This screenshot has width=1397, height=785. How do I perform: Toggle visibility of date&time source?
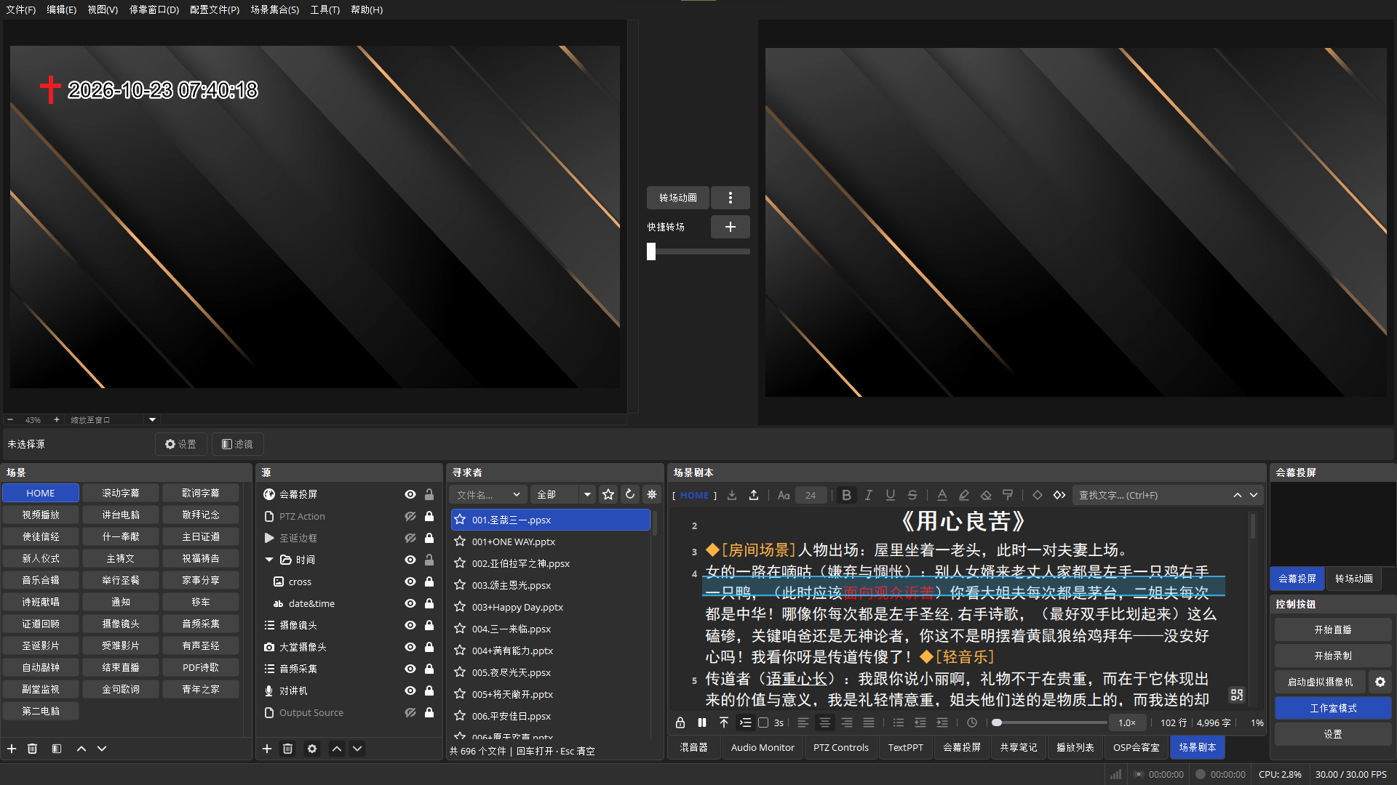click(410, 603)
